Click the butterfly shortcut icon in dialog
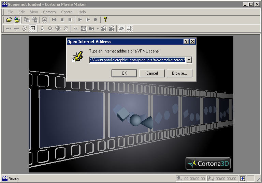Viewport: 262px width, 183px height. pos(77,57)
